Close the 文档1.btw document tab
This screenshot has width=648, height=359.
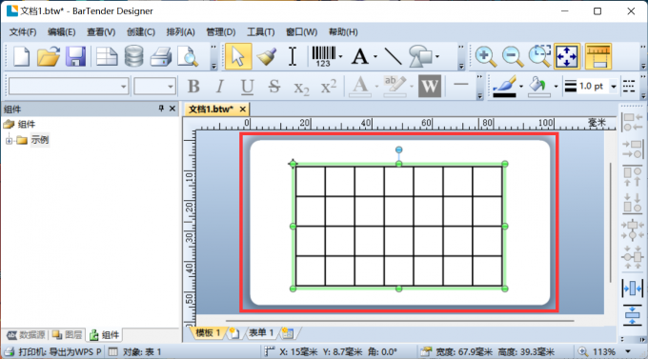pos(243,110)
